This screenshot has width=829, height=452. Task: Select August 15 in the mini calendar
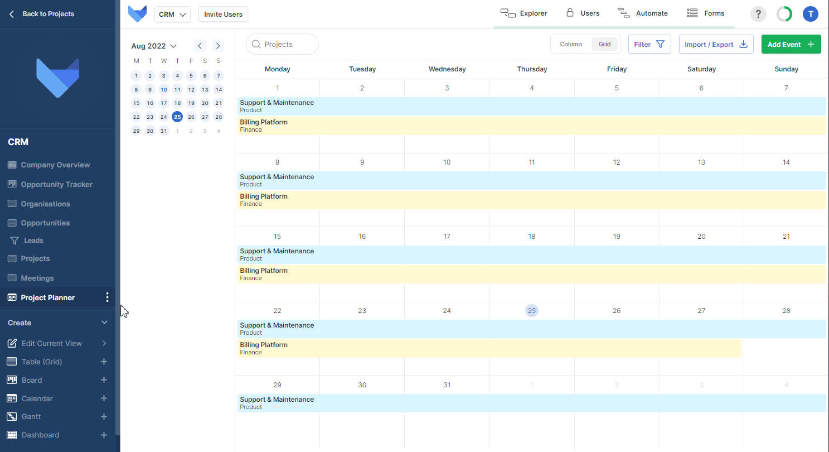[x=136, y=103]
